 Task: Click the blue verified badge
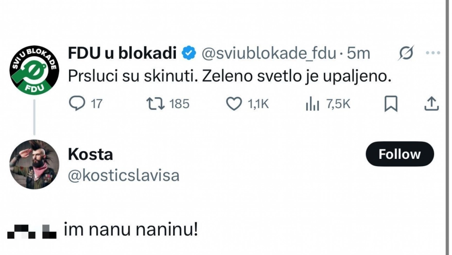click(x=189, y=53)
